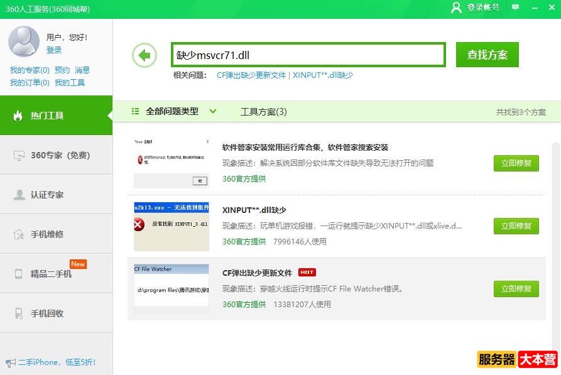Select the 热门工具 sidebar tab
561x375 pixels.
click(x=56, y=115)
